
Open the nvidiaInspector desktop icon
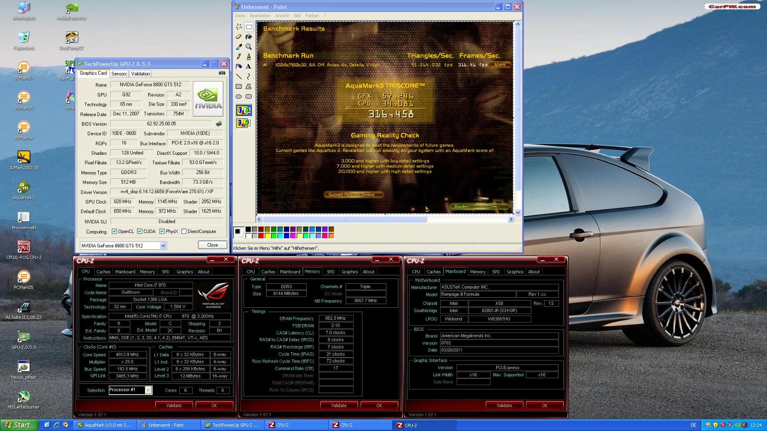pos(71,12)
